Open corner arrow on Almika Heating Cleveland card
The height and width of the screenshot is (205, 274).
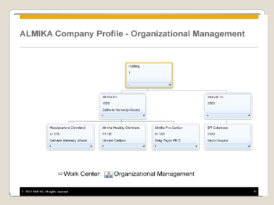coord(143,146)
